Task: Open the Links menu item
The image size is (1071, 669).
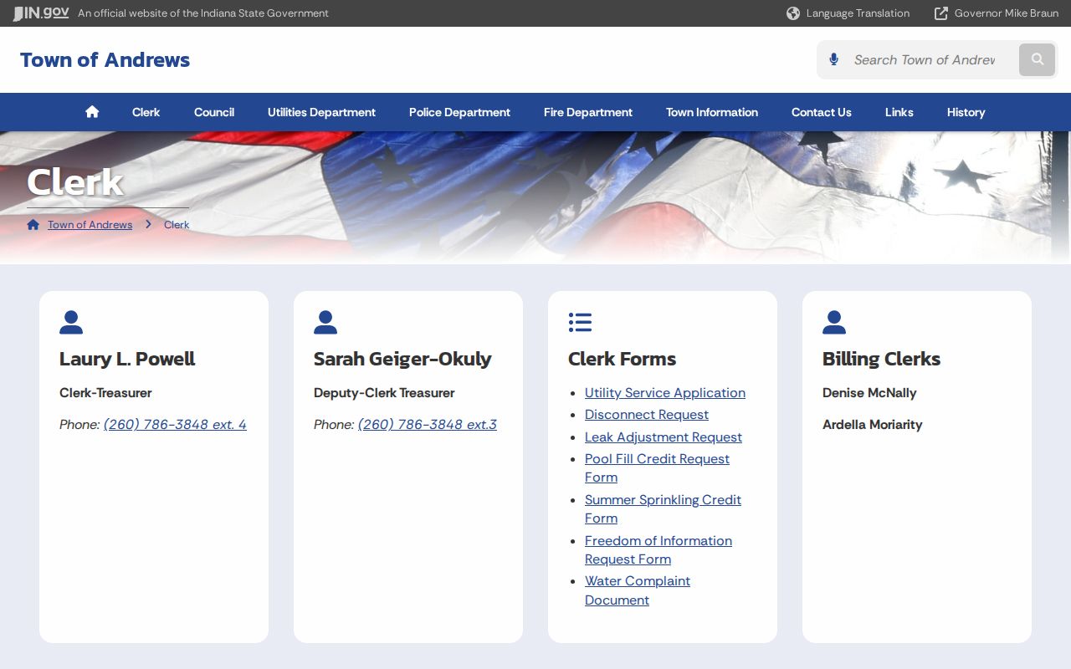Action: [x=899, y=112]
